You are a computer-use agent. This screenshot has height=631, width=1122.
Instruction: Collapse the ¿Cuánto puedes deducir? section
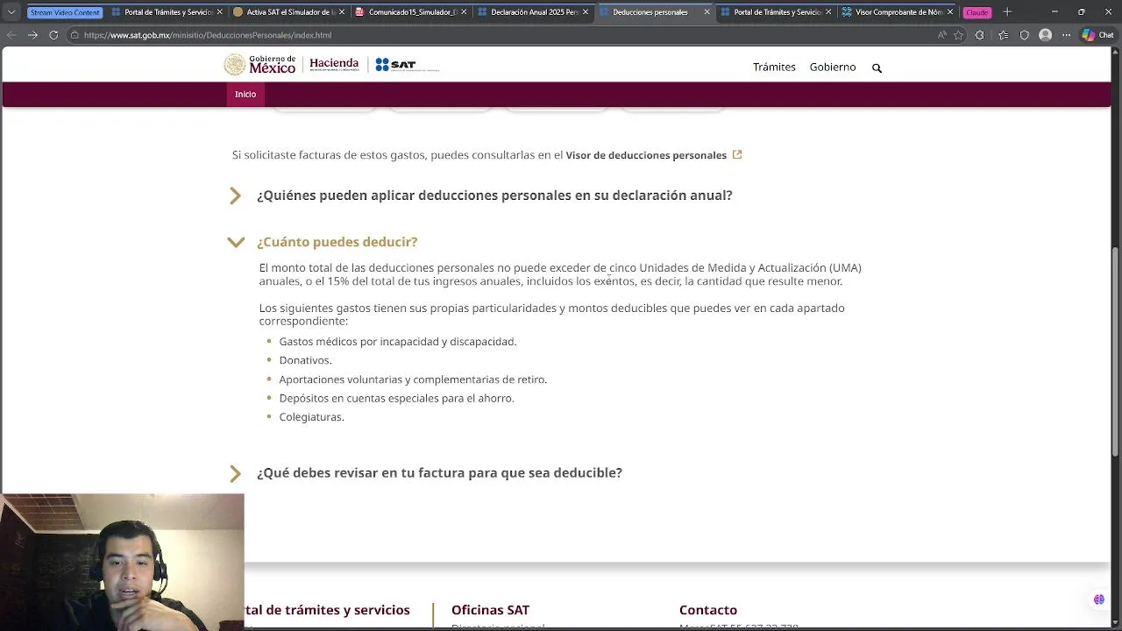(337, 242)
